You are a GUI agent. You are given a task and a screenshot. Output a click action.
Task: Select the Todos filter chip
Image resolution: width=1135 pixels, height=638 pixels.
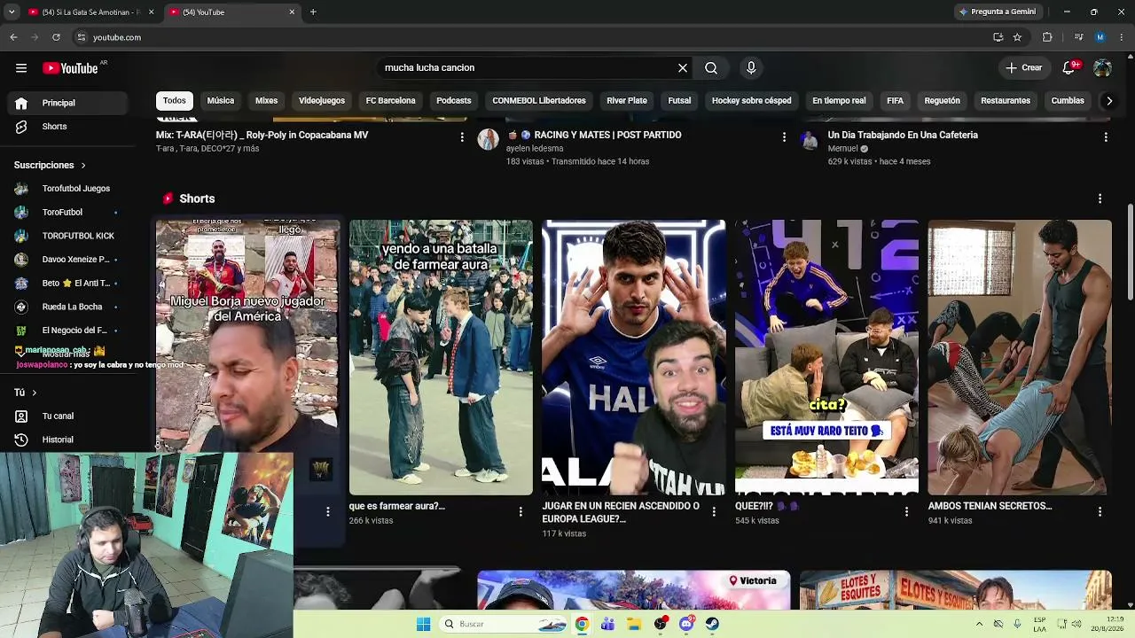[x=175, y=101]
